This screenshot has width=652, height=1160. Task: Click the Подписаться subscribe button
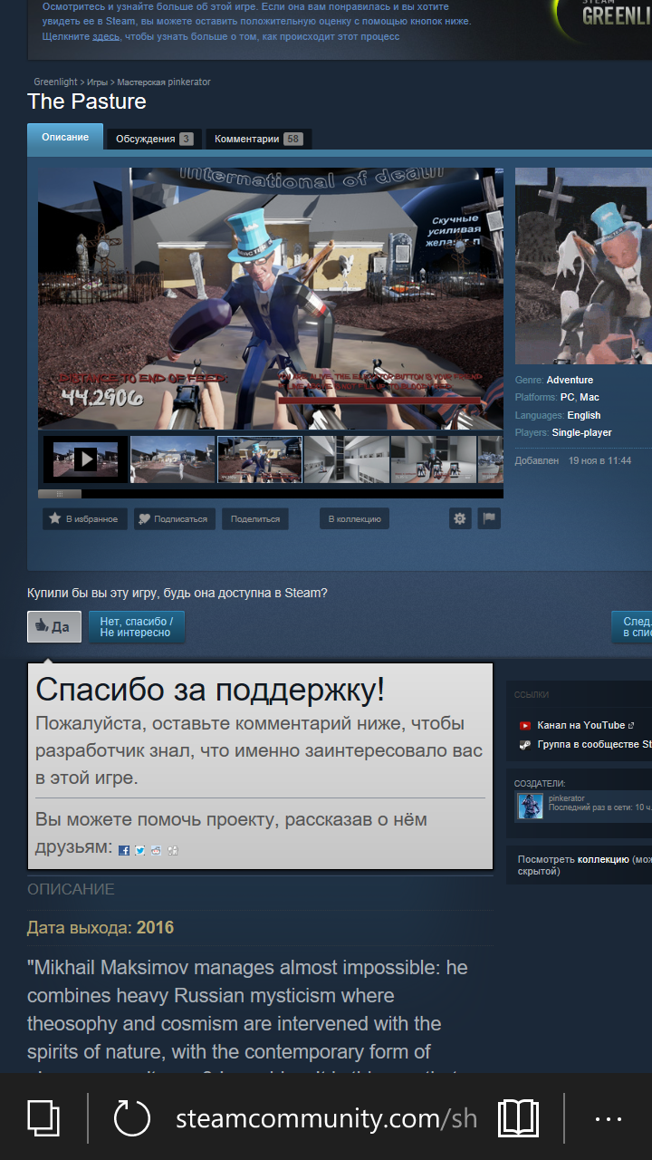pos(174,518)
